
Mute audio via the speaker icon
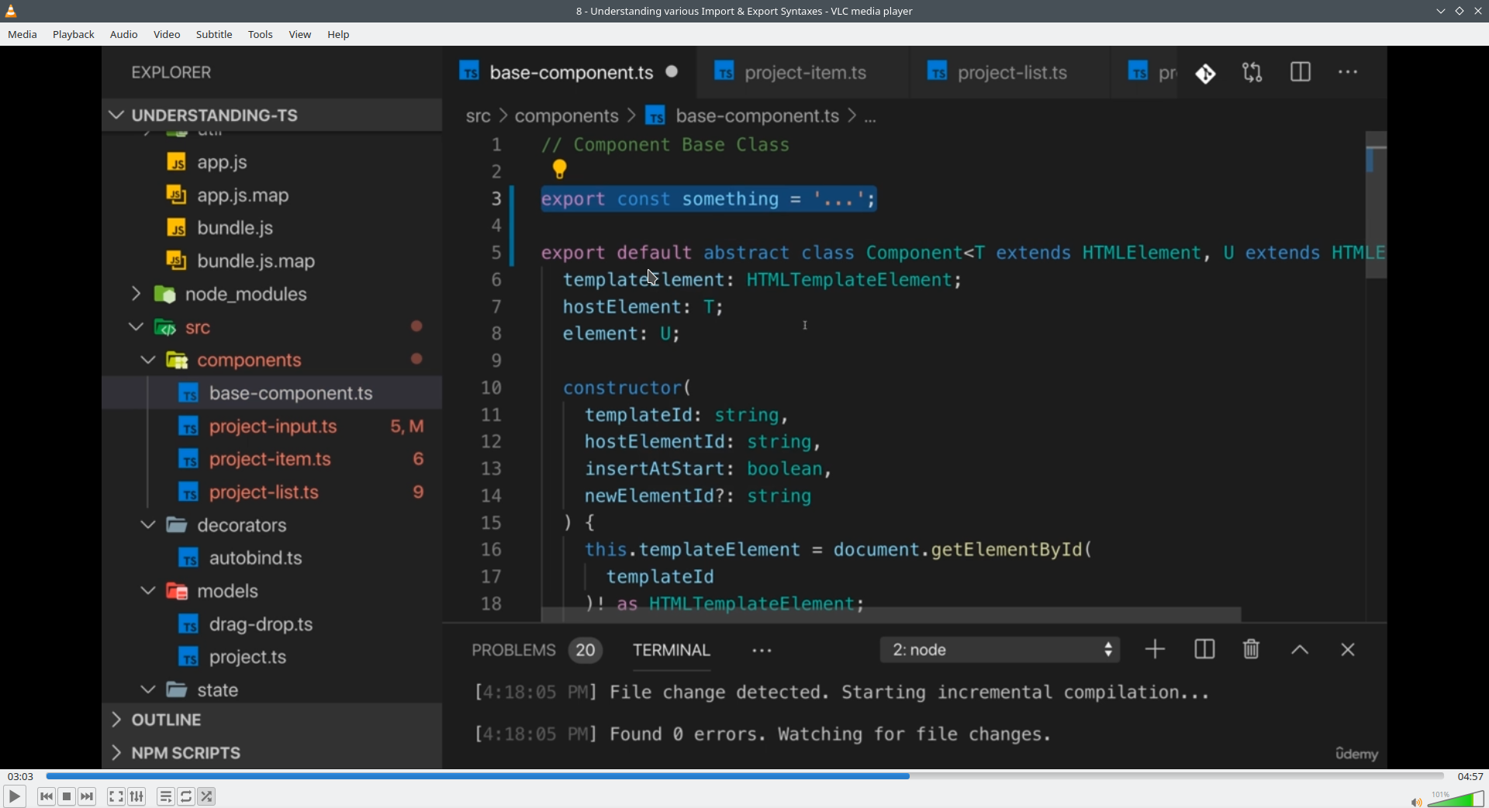(x=1416, y=802)
